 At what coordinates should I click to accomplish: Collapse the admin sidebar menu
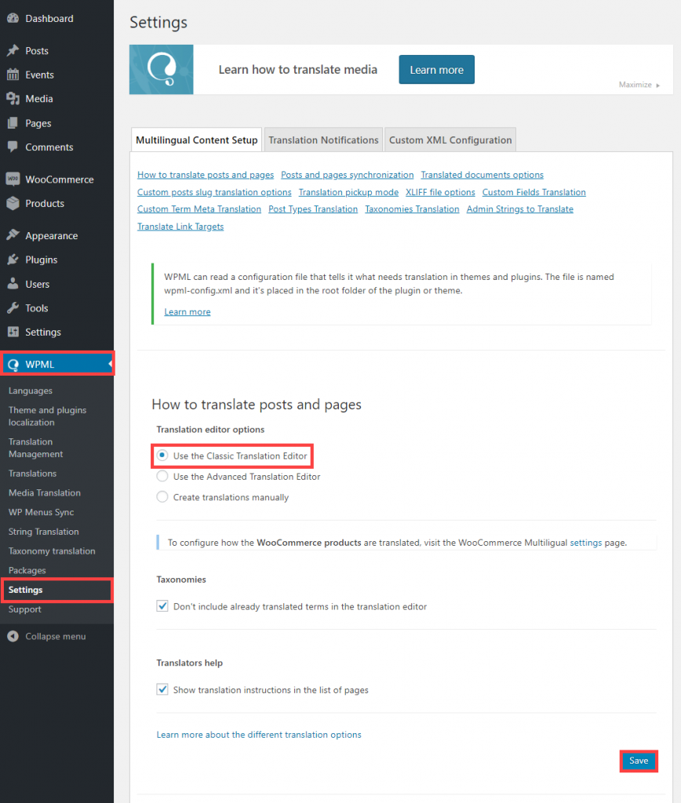(x=56, y=636)
